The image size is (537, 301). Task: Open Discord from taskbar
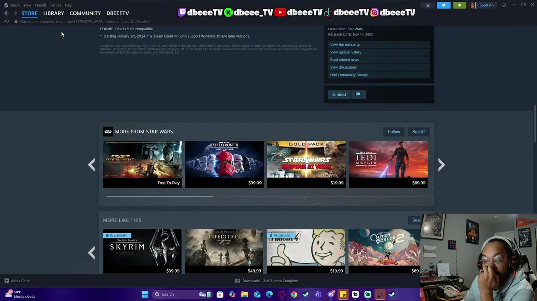point(331,294)
